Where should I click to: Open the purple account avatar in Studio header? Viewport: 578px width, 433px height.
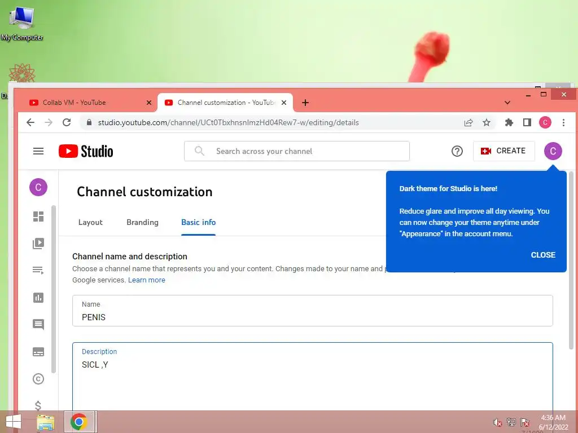[553, 151]
